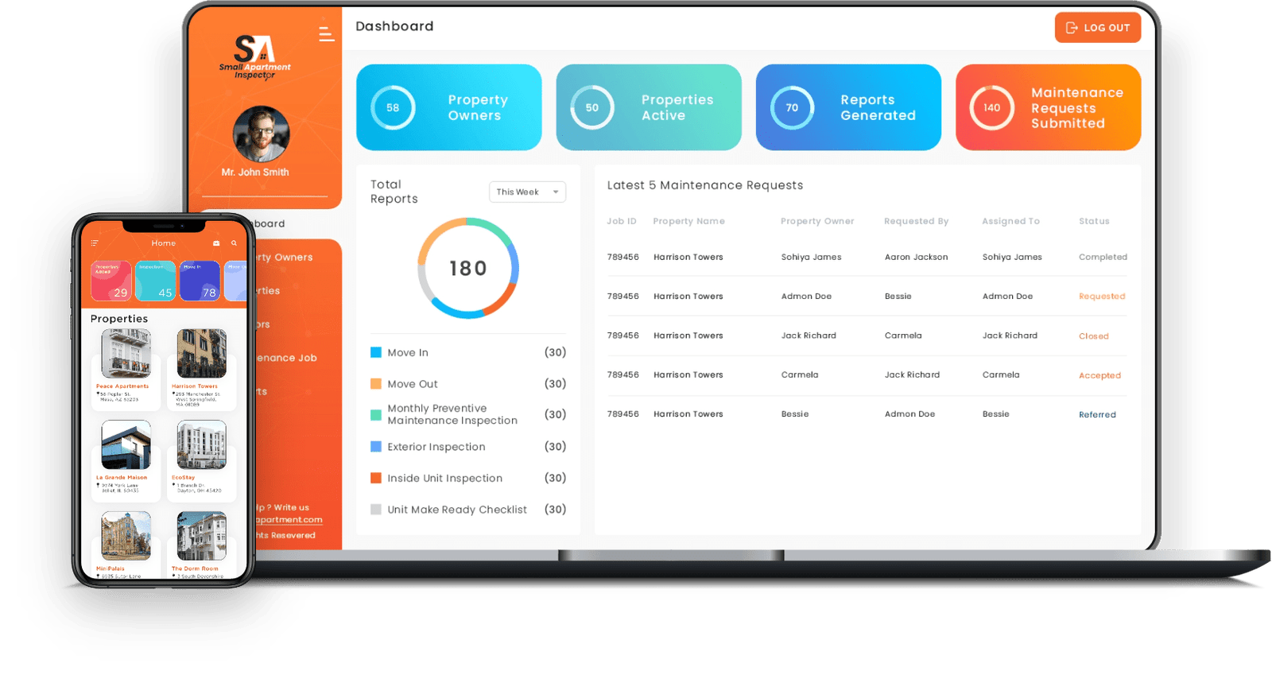Click the Properties Active summary card
The width and height of the screenshot is (1272, 675).
coord(649,107)
